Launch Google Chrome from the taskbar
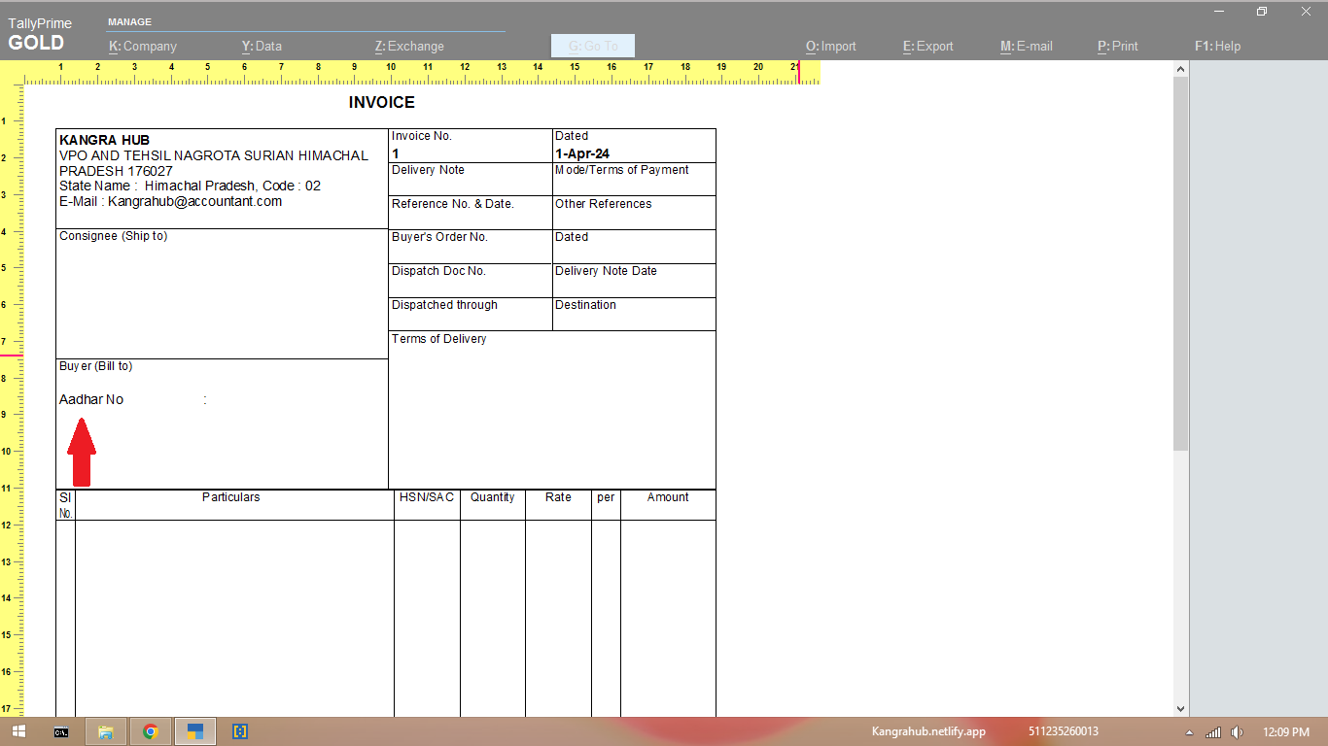1328x746 pixels. (150, 731)
